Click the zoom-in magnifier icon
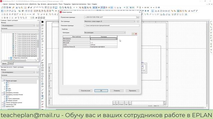Viewport: 213px width, 119px height. pos(66,8)
